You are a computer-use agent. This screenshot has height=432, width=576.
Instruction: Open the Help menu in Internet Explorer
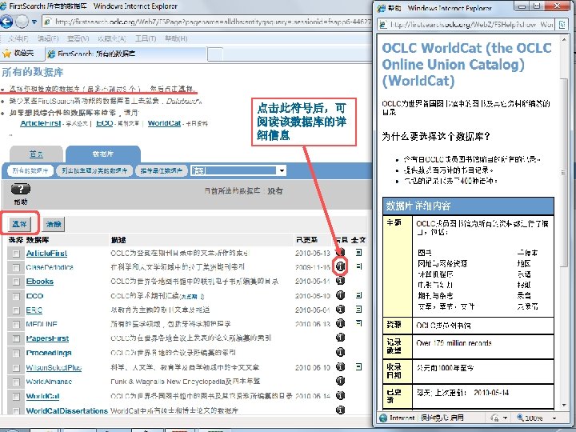click(x=176, y=38)
